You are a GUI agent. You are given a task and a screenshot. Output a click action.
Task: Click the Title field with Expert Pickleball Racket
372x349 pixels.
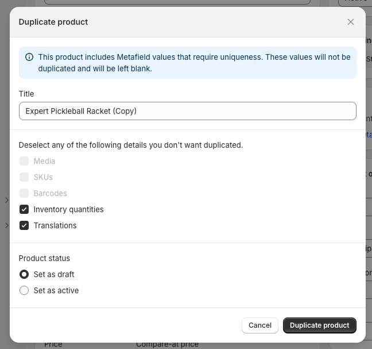tap(187, 111)
